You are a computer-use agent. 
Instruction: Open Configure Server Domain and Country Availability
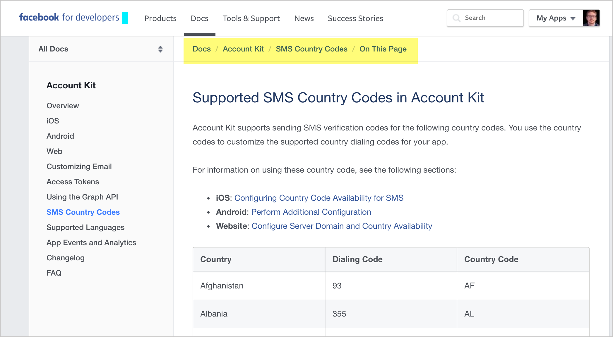pyautogui.click(x=342, y=226)
